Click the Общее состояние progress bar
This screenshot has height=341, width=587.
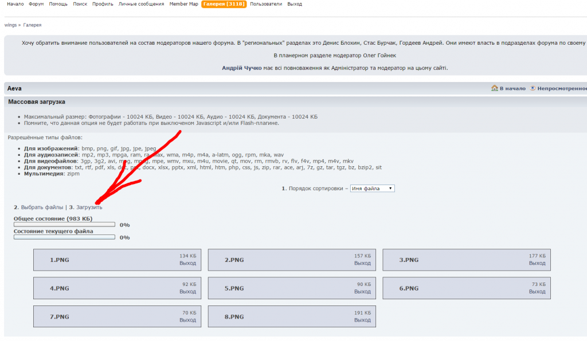click(x=64, y=225)
